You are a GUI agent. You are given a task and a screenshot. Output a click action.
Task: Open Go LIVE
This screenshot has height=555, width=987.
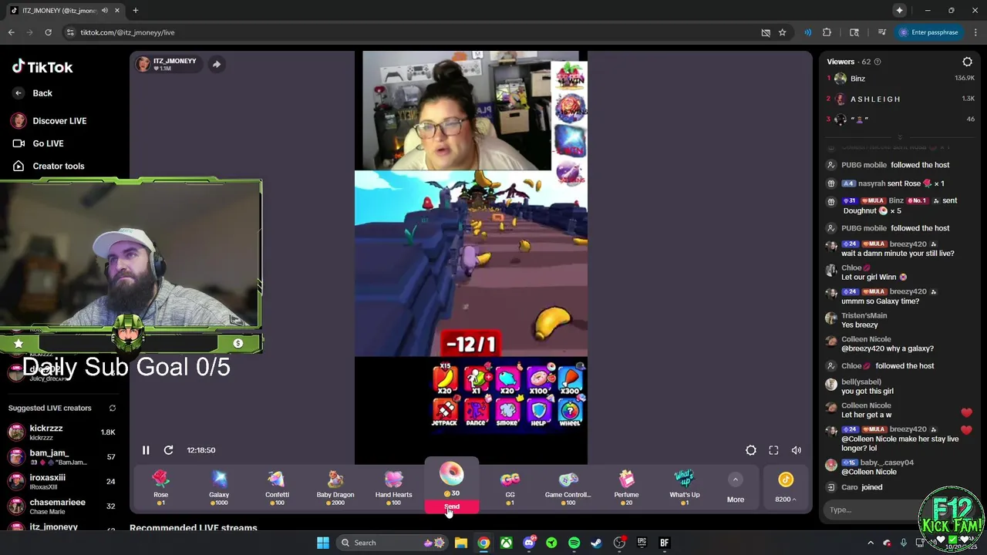click(39, 143)
